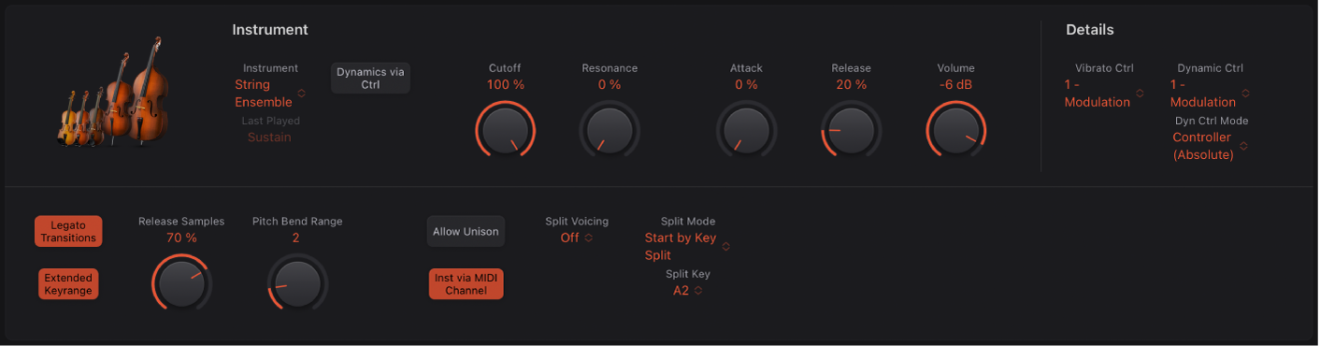
Task: Toggle the Allow Unison button
Action: [466, 232]
